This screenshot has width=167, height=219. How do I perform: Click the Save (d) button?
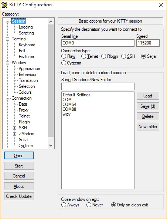(148, 106)
